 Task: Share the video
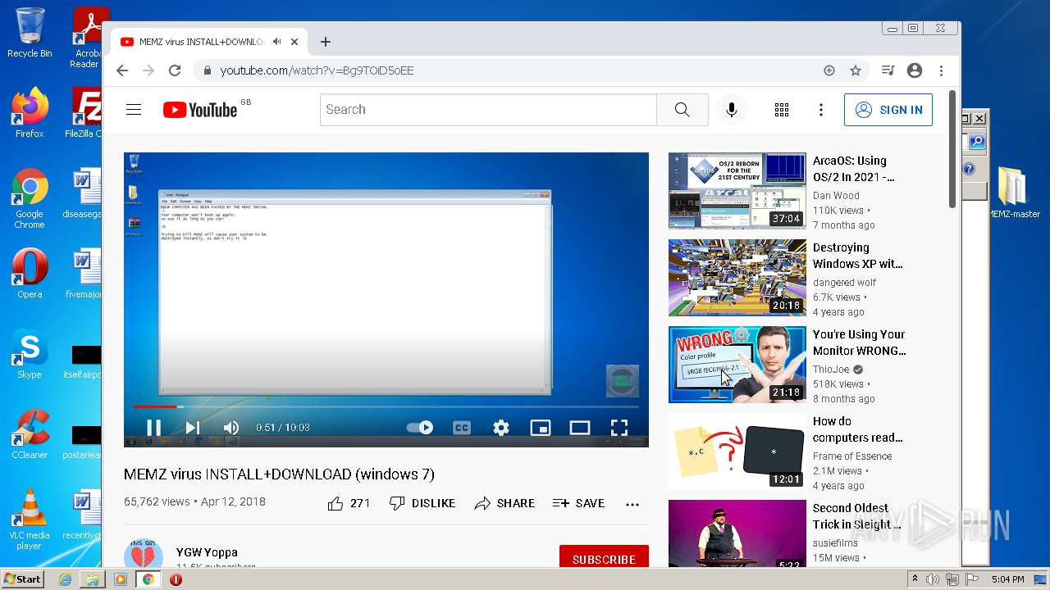(504, 503)
